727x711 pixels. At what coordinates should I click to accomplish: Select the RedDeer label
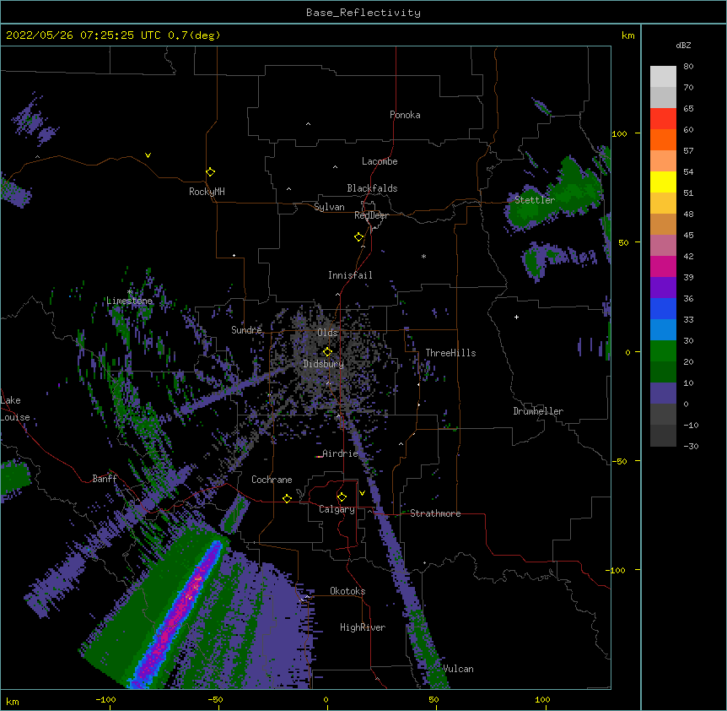[x=371, y=216]
